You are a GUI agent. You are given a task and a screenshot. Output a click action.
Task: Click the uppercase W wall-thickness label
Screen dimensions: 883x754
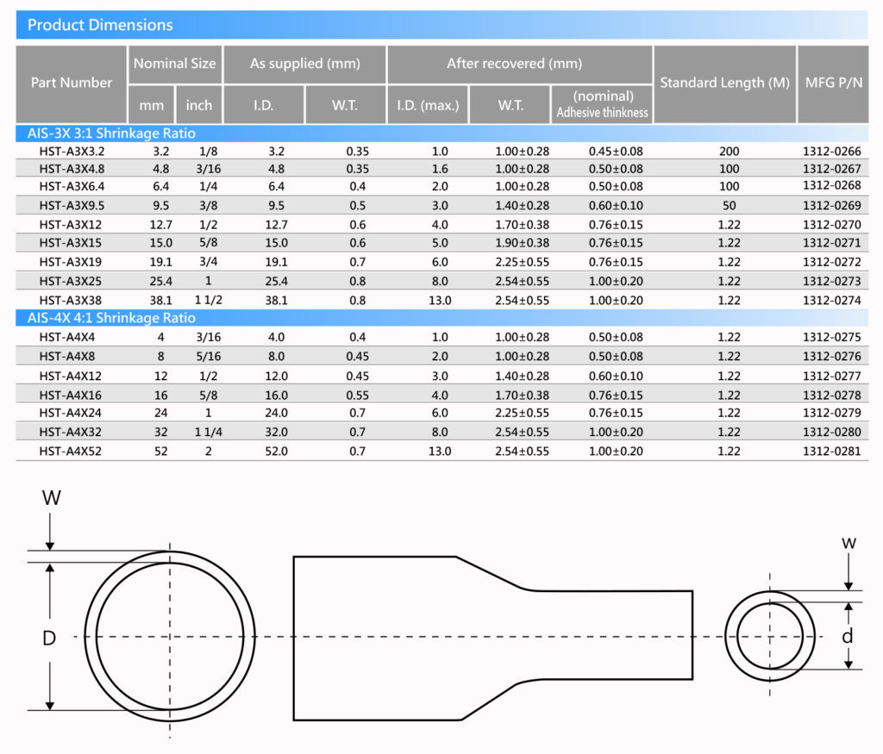[x=51, y=499]
